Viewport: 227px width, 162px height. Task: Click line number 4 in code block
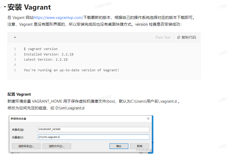pyautogui.click(x=15, y=65)
